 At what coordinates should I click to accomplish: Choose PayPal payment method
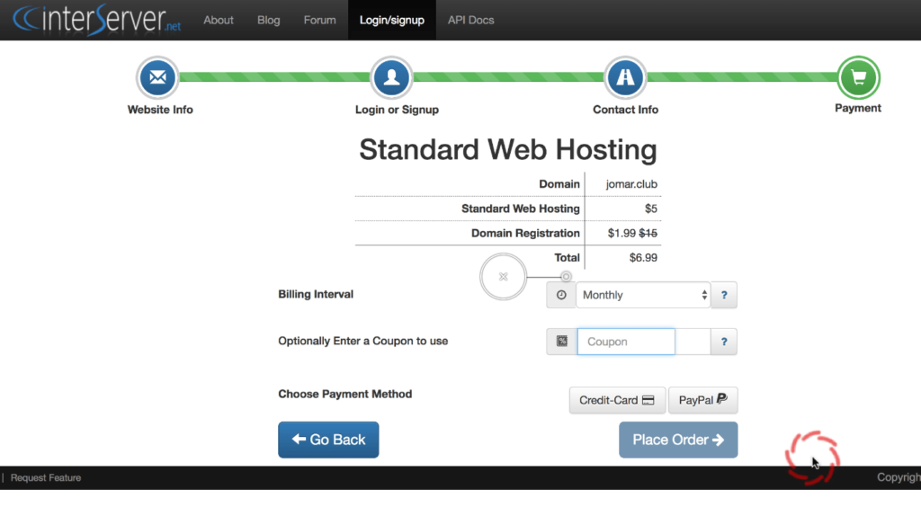[x=702, y=400]
